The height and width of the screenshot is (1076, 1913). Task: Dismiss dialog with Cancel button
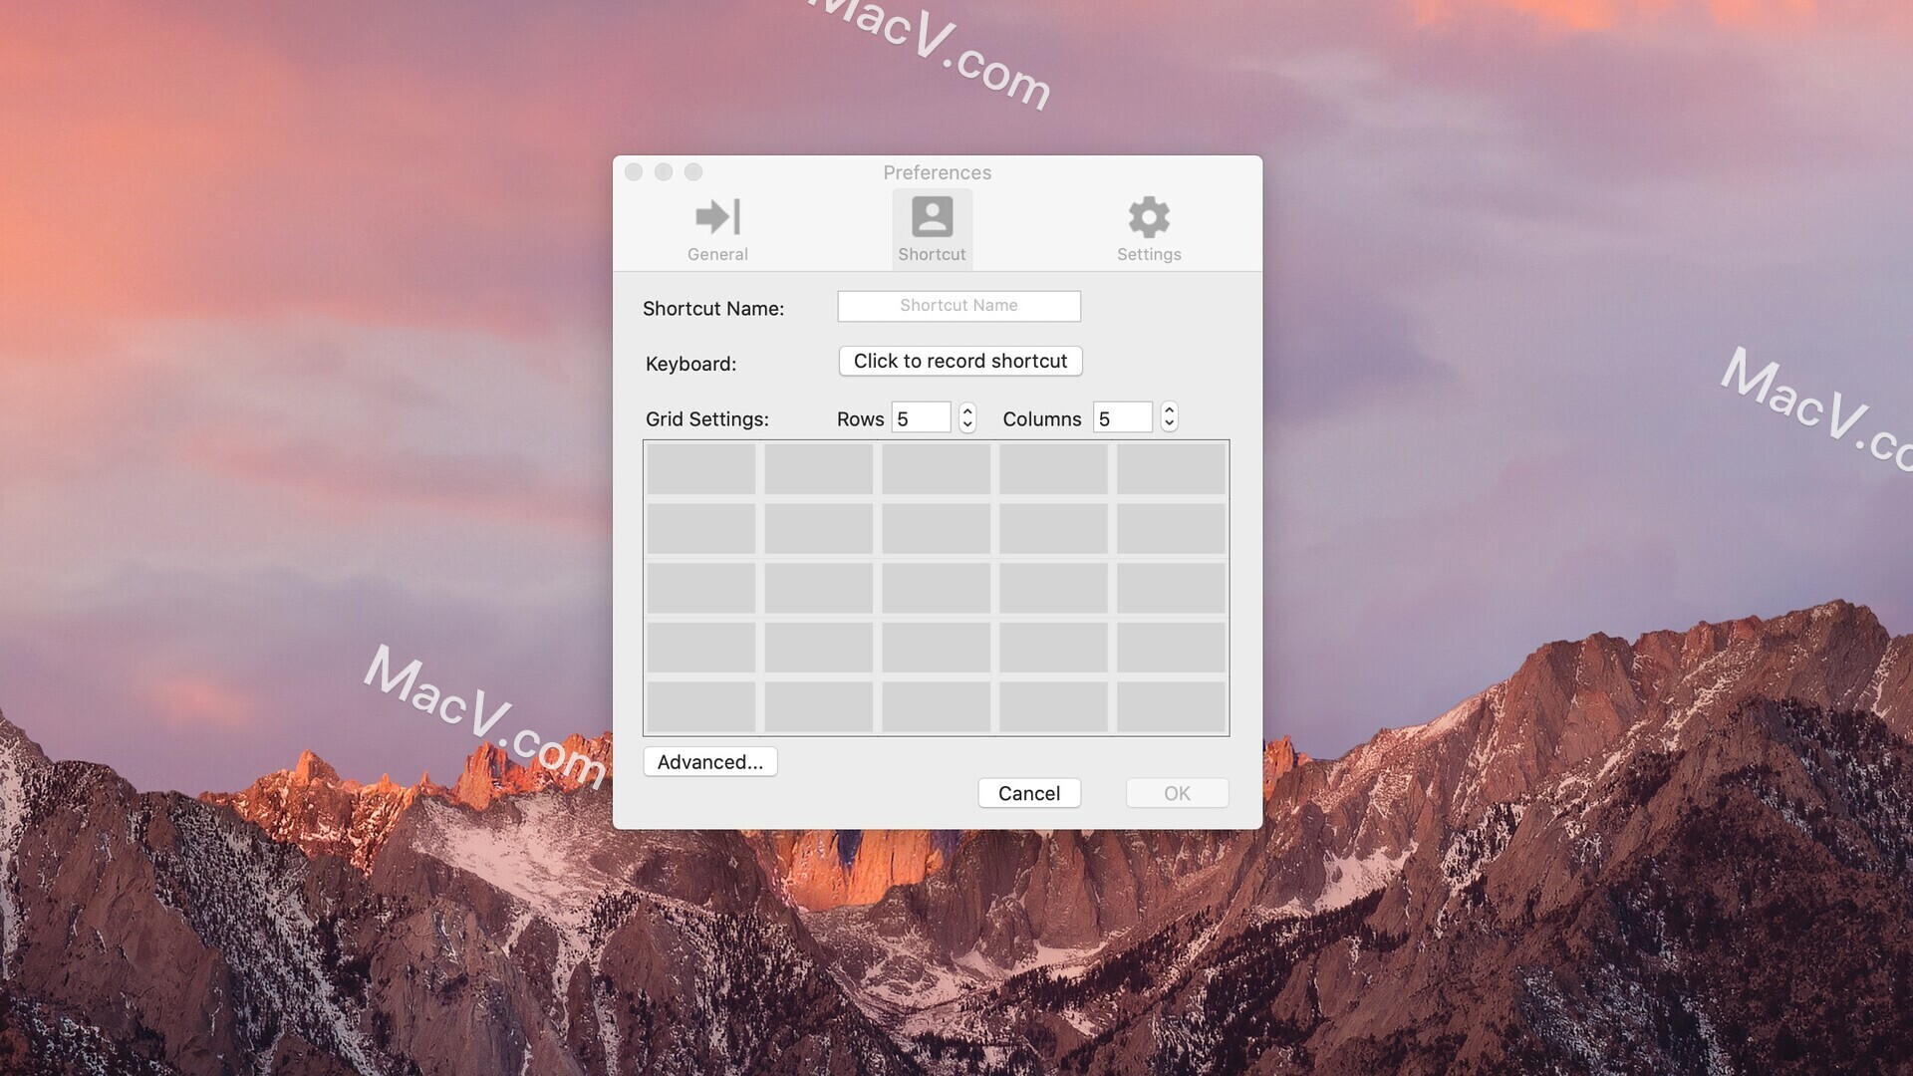[x=1029, y=792]
